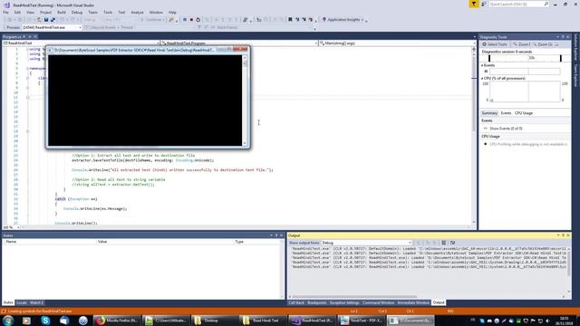The height and width of the screenshot is (326, 580).
Task: Switch to the Read Hindi Text folder taskbar button
Action: click(262, 321)
